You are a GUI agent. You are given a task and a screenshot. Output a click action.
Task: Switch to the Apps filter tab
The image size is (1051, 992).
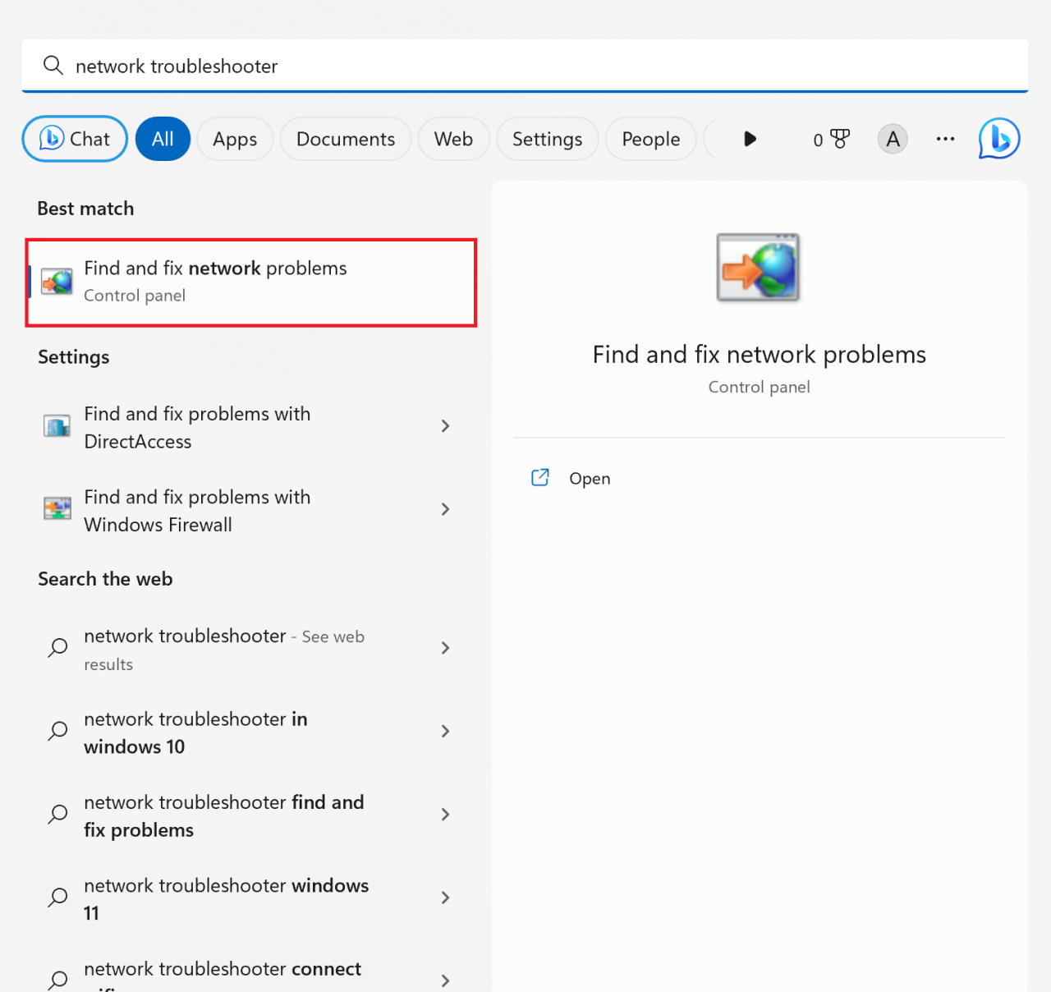tap(235, 140)
